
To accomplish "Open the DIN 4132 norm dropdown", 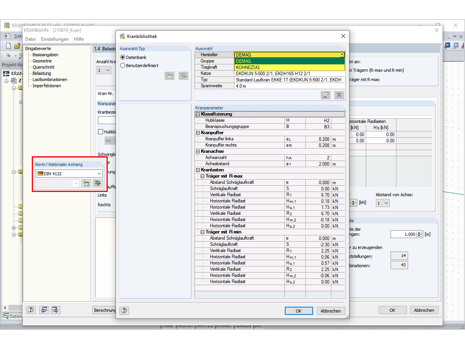I will (x=69, y=173).
